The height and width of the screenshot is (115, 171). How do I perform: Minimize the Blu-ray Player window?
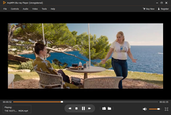(157, 3)
